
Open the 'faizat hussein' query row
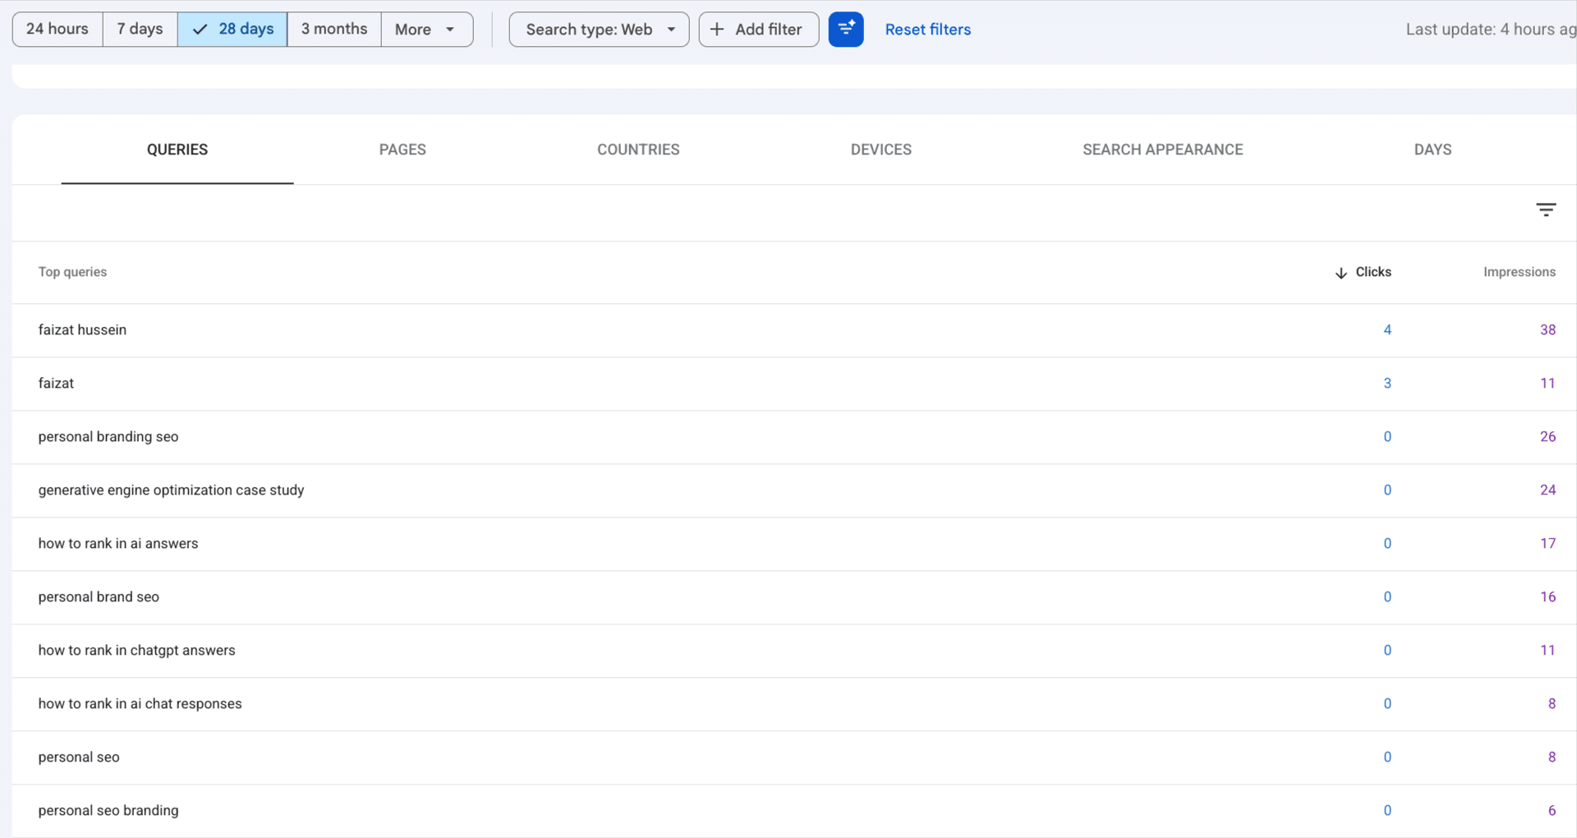point(794,330)
